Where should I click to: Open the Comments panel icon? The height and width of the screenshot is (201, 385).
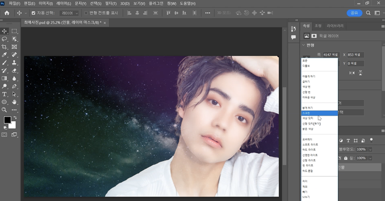pyautogui.click(x=293, y=37)
